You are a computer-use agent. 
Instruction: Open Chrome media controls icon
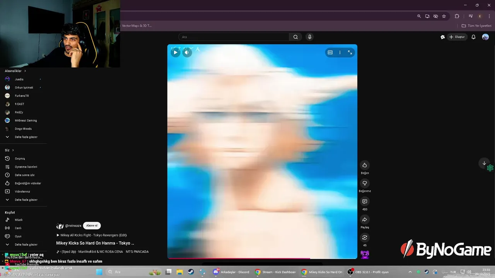coord(471,16)
